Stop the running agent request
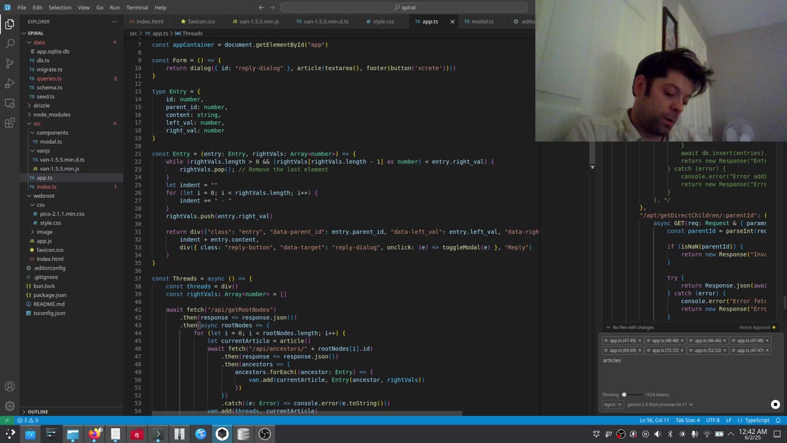This screenshot has height=443, width=787. [775, 404]
